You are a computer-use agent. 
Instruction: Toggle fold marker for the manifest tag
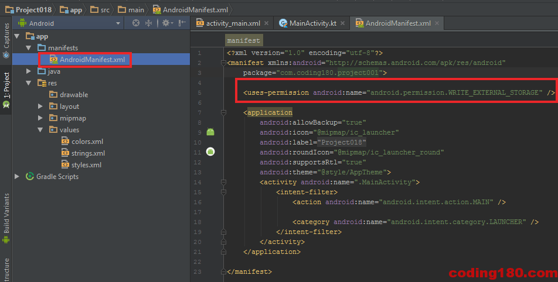click(x=223, y=63)
